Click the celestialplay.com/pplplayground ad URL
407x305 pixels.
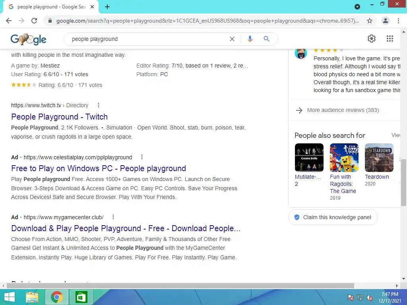[x=78, y=157]
